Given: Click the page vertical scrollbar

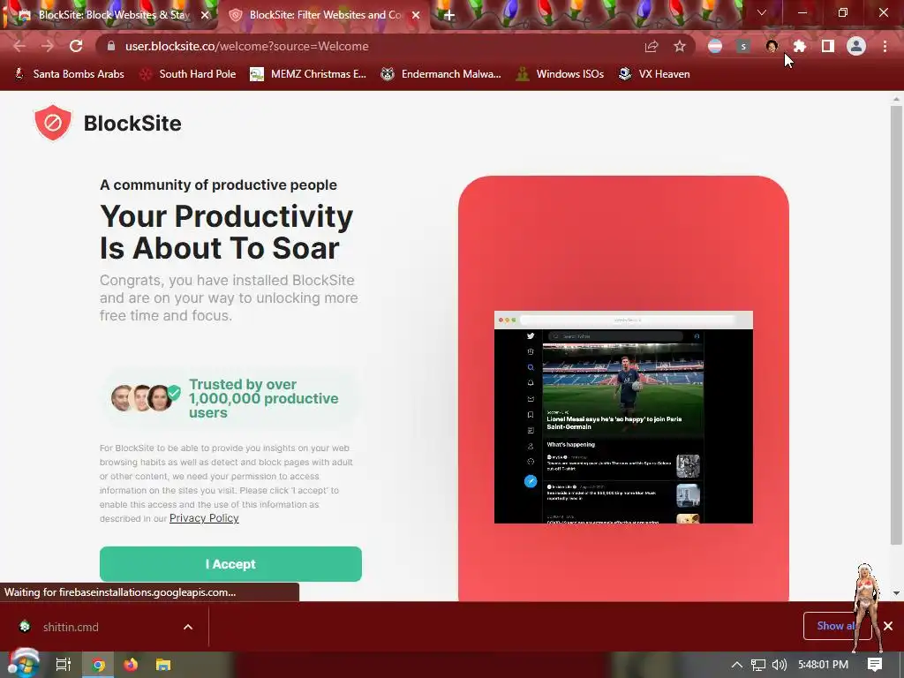Looking at the screenshot, I should (896, 326).
